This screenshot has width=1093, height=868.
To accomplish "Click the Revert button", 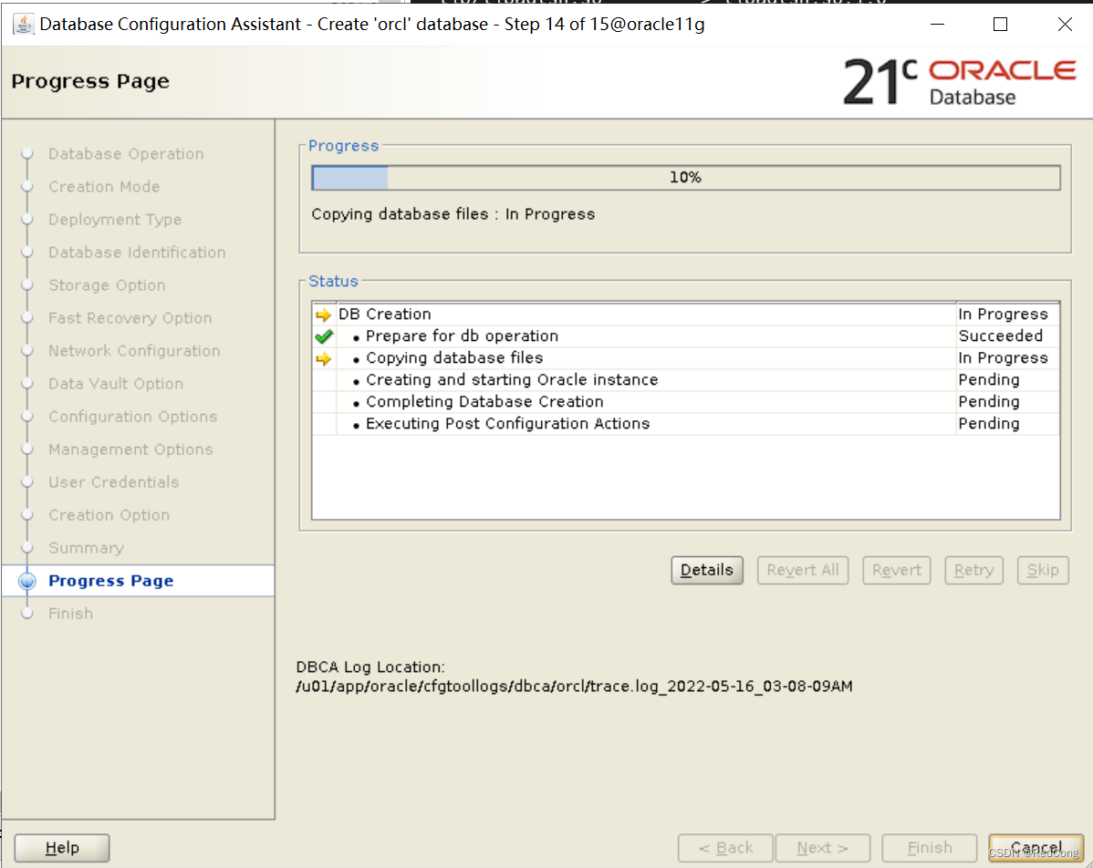I will pos(897,570).
